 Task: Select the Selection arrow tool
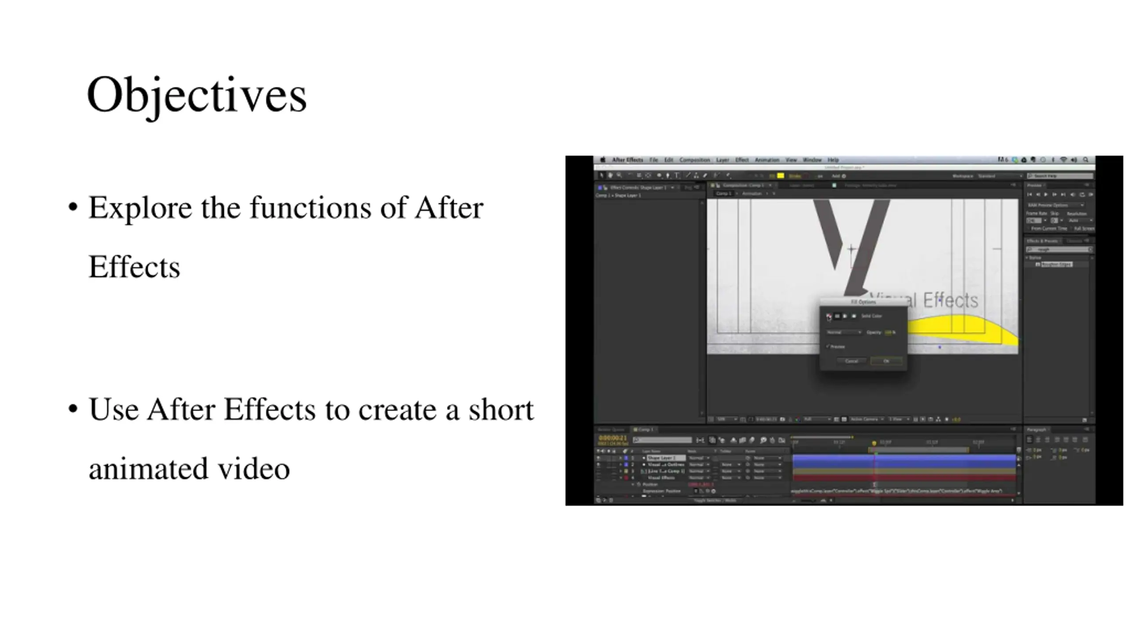pos(601,176)
